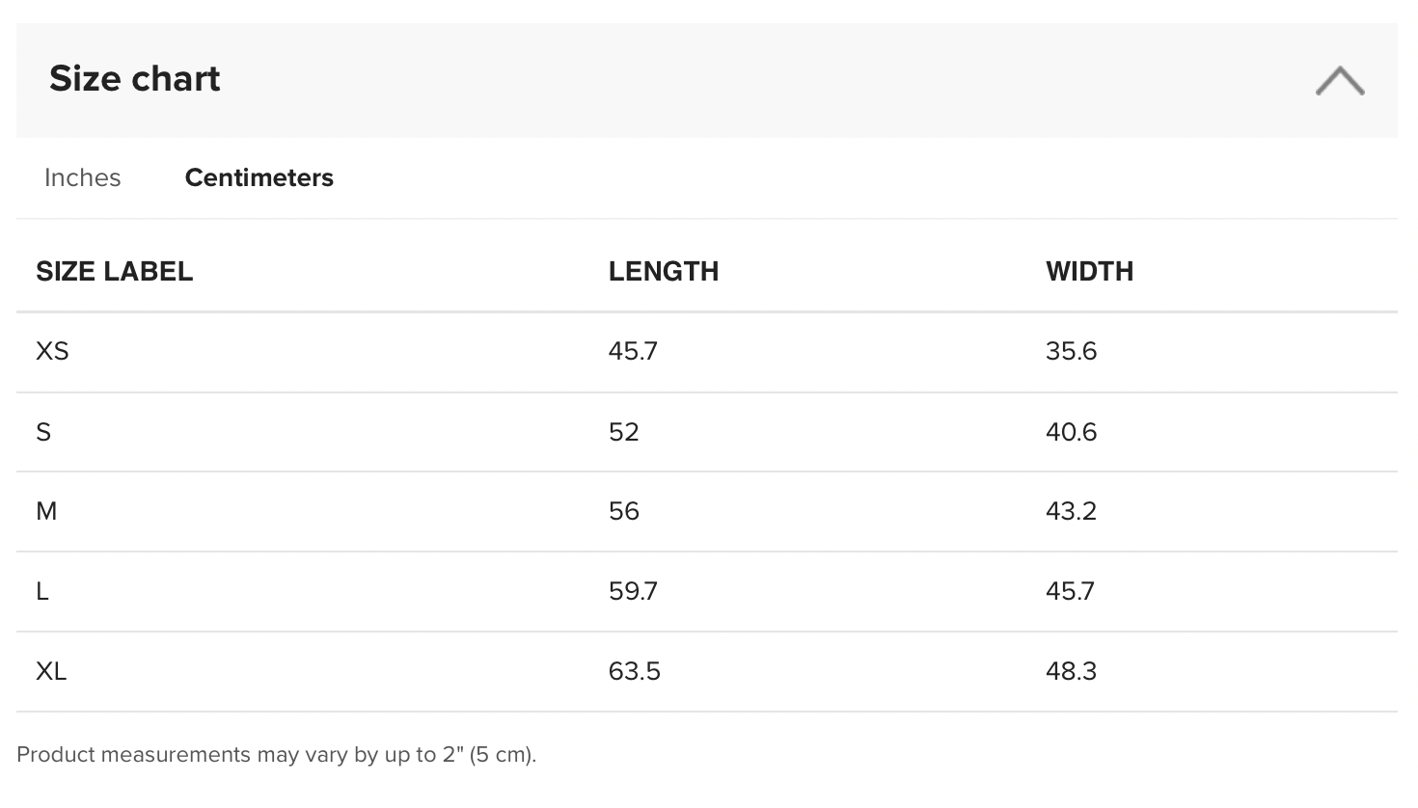The image size is (1418, 808).
Task: Click the M length value 56
Action: point(623,512)
